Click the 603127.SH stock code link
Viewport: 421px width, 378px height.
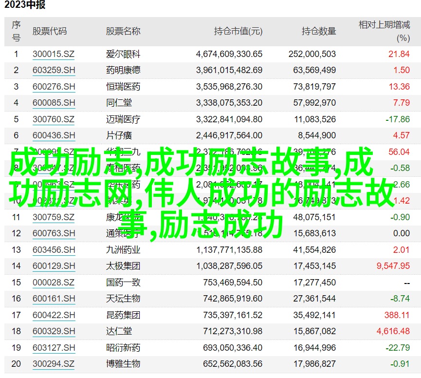(x=54, y=348)
